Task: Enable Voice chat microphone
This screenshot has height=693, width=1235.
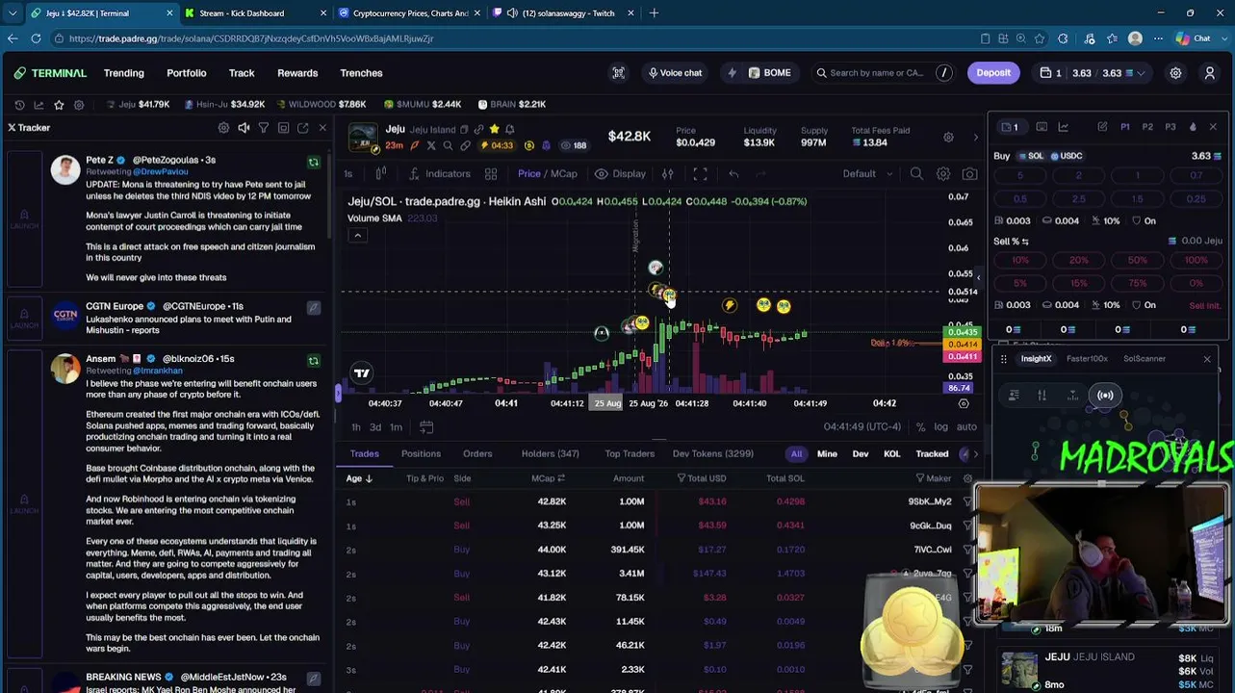Action: (675, 73)
